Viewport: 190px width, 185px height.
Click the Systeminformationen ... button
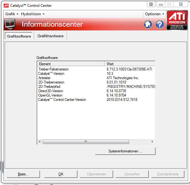tap(125, 151)
